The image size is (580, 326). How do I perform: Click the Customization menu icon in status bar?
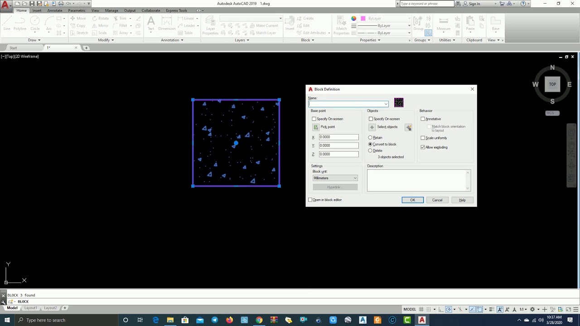coord(575,309)
